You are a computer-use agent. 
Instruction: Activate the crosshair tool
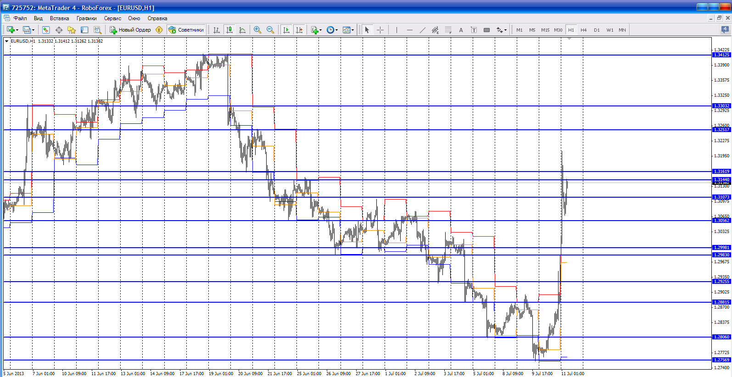[x=380, y=30]
